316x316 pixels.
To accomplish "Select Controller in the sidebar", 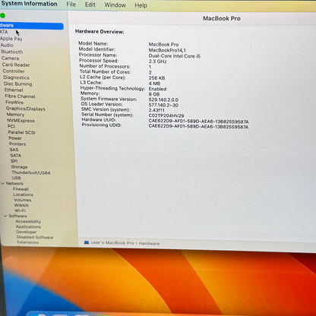I will pos(14,71).
